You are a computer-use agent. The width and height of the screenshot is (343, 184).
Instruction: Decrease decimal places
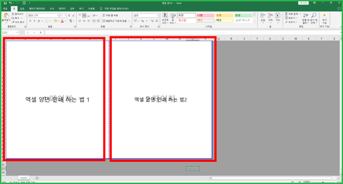click(x=157, y=21)
